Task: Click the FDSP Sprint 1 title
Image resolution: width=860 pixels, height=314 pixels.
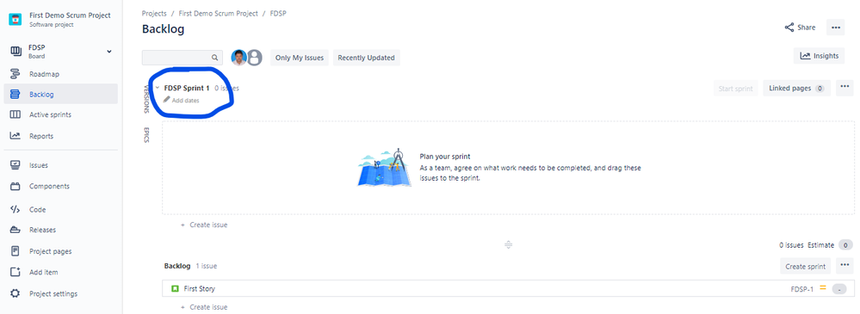Action: 187,88
